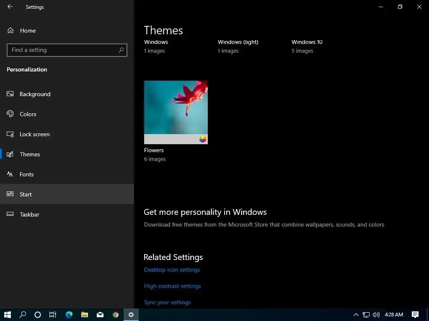Minimize the Settings window
The width and height of the screenshot is (429, 321).
(381, 7)
